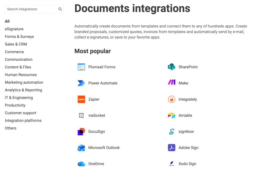
Task: Click the Microsoft Outlook icon
Action: pos(81,148)
